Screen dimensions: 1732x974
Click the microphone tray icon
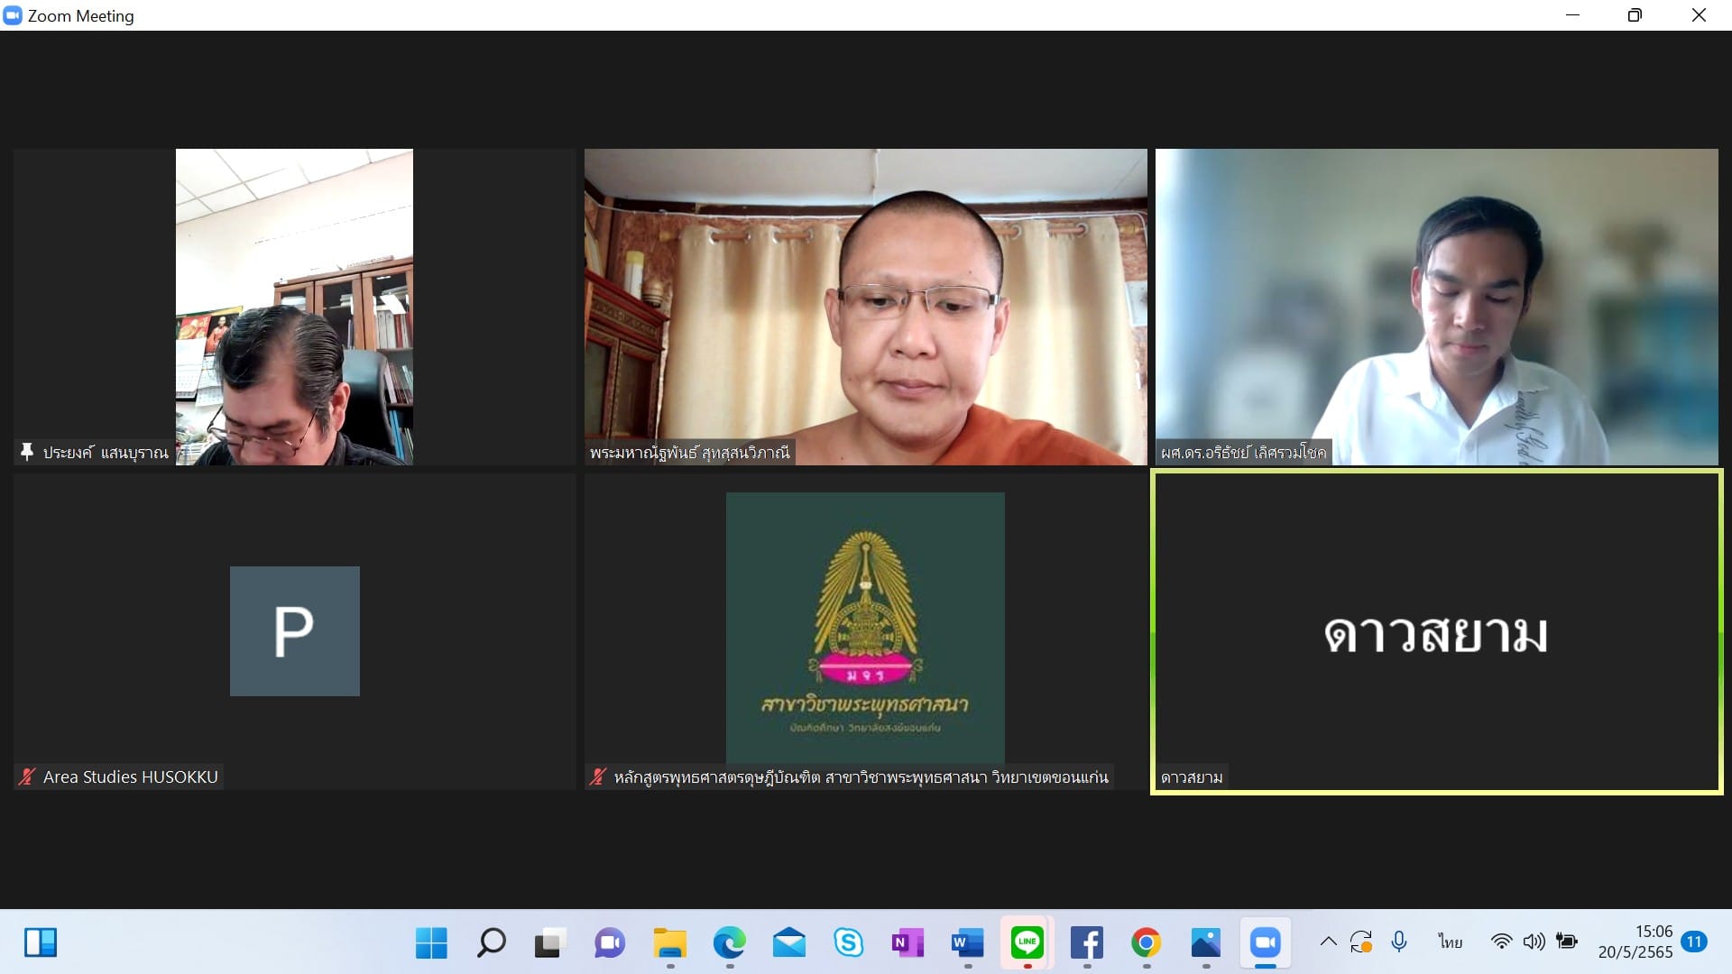coord(1399,942)
